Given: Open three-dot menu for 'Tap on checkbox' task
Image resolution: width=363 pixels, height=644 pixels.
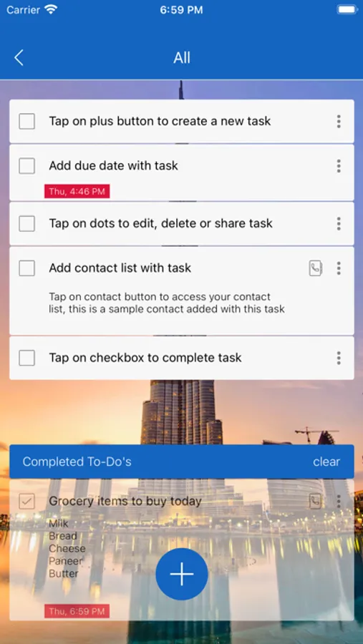Looking at the screenshot, I should [339, 358].
